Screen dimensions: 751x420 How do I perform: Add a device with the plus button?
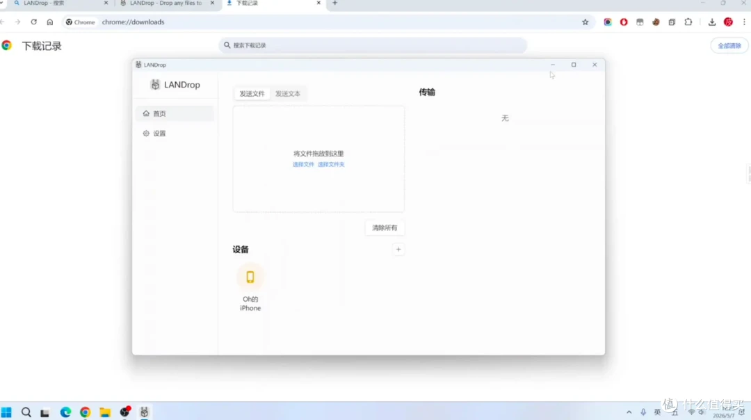coord(398,250)
